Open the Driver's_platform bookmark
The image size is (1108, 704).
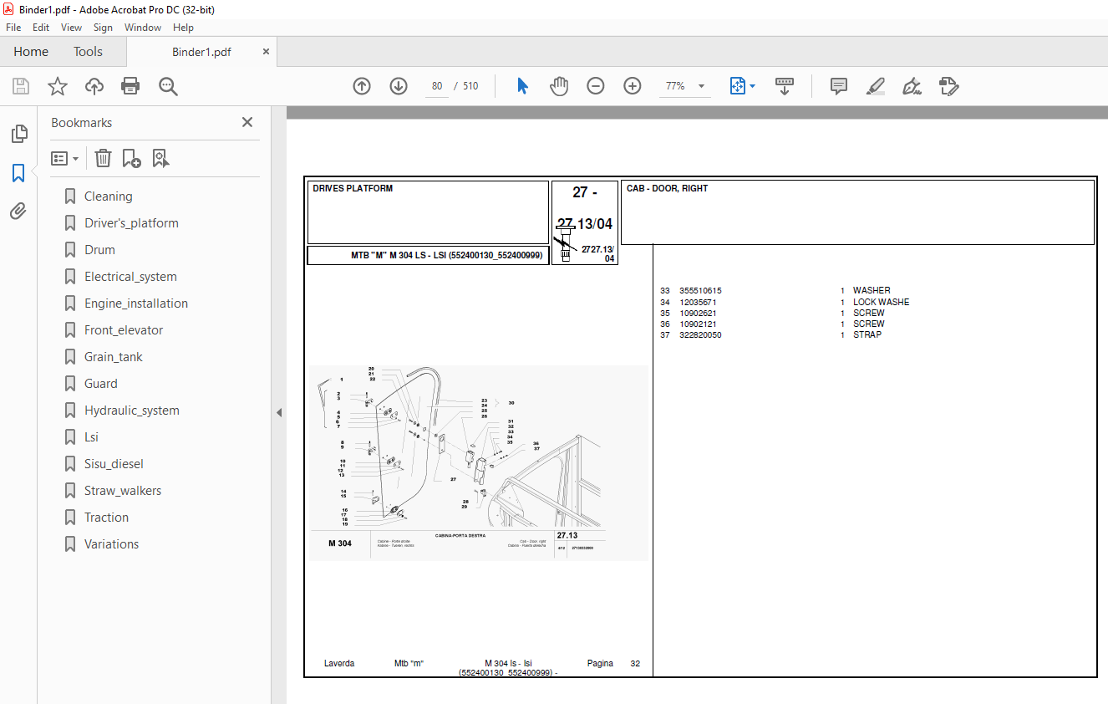(x=131, y=223)
